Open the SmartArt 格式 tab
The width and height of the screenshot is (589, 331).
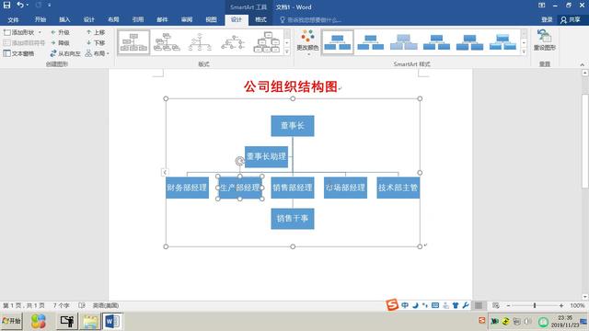260,19
